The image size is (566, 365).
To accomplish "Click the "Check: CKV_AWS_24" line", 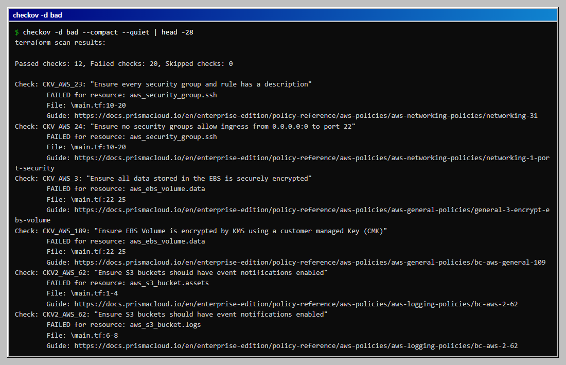I will click(x=185, y=126).
